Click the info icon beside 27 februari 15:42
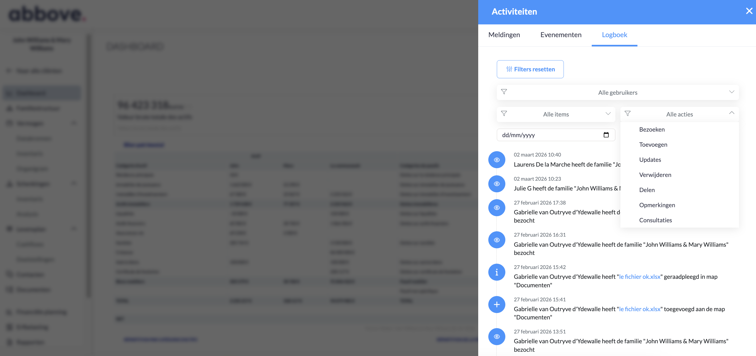 [x=497, y=272]
